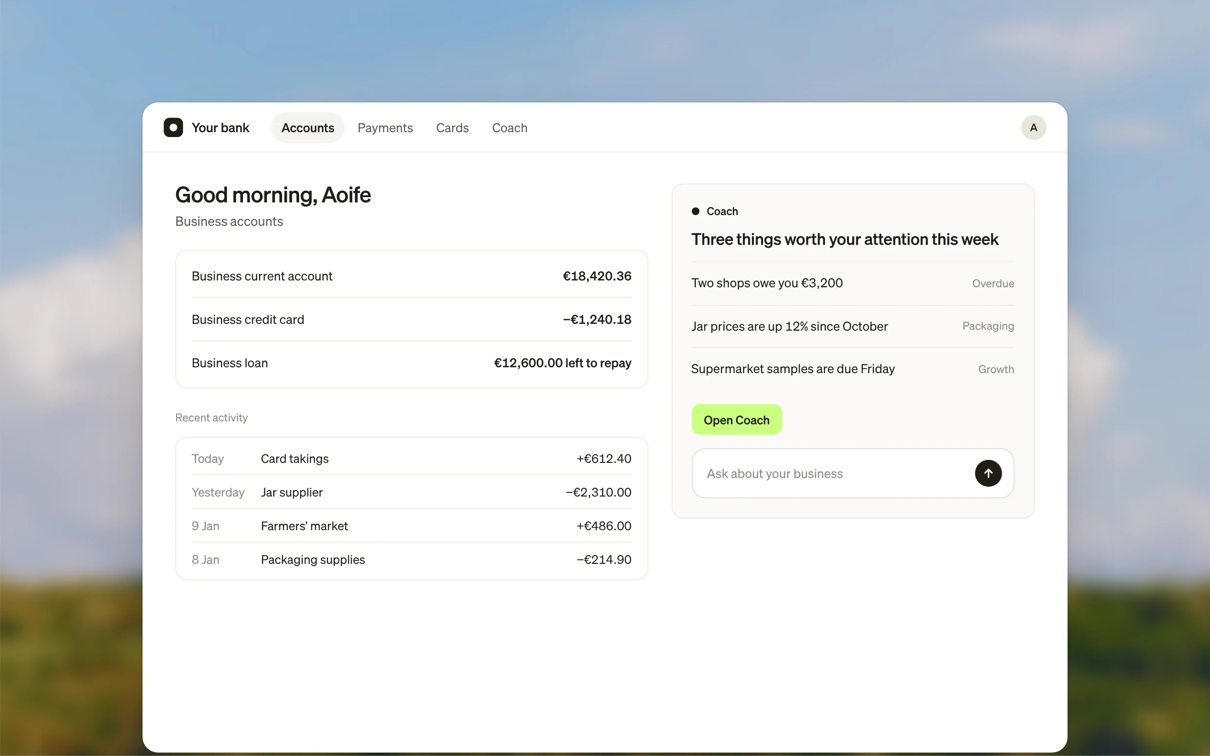The height and width of the screenshot is (756, 1210).
Task: Switch to the Accounts tab
Action: (x=307, y=127)
